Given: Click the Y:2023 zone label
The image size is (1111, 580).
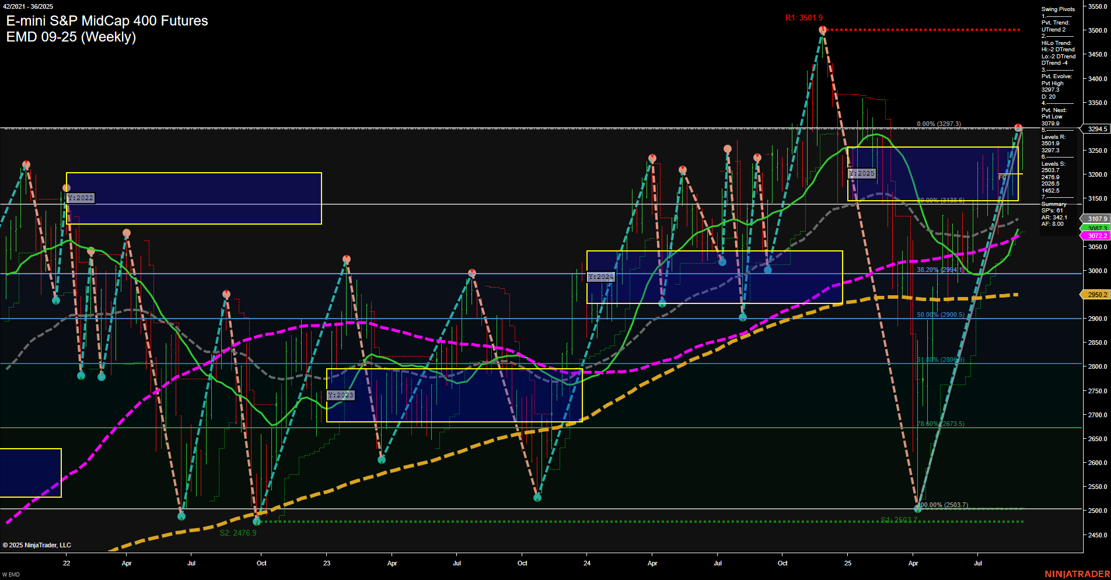Looking at the screenshot, I should pos(341,395).
